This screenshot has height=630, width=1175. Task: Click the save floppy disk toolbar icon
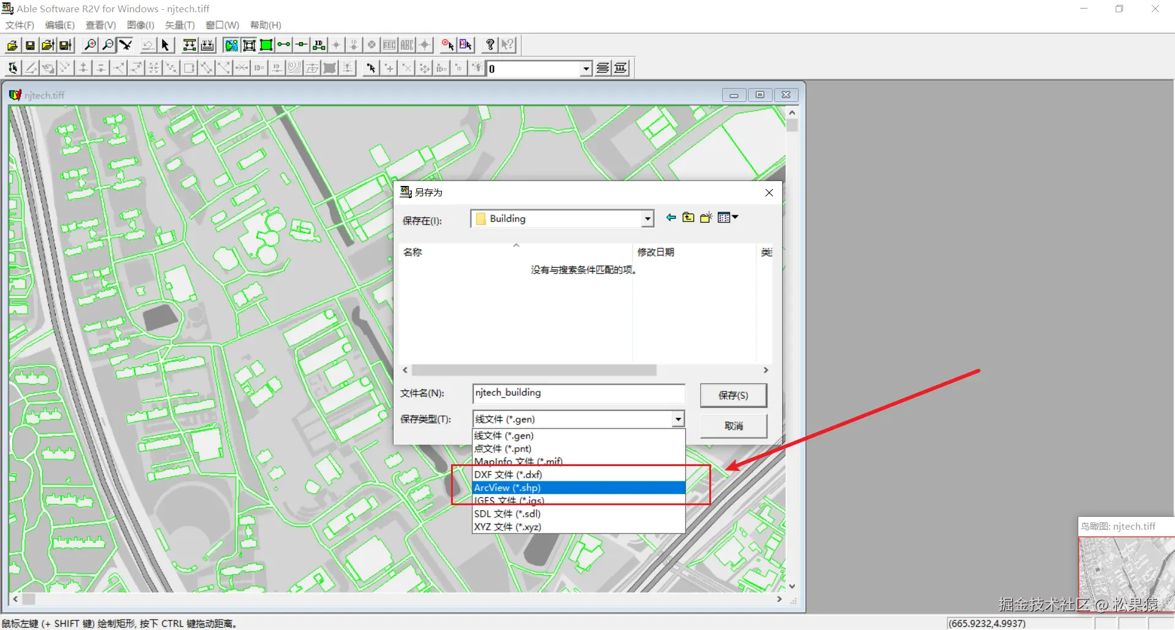tap(30, 45)
